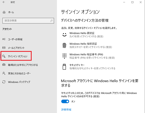Click the magnifier icon in search box
This screenshot has height=113, width=145.
[x=51, y=21]
